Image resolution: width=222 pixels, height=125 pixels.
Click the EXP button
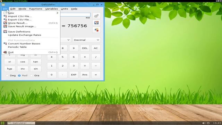(x=74, y=75)
